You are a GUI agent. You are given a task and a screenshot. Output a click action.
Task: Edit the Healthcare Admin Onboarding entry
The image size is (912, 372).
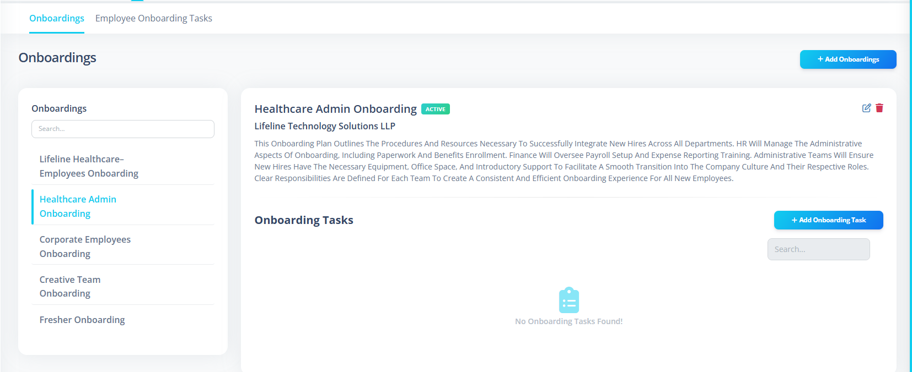pos(866,108)
